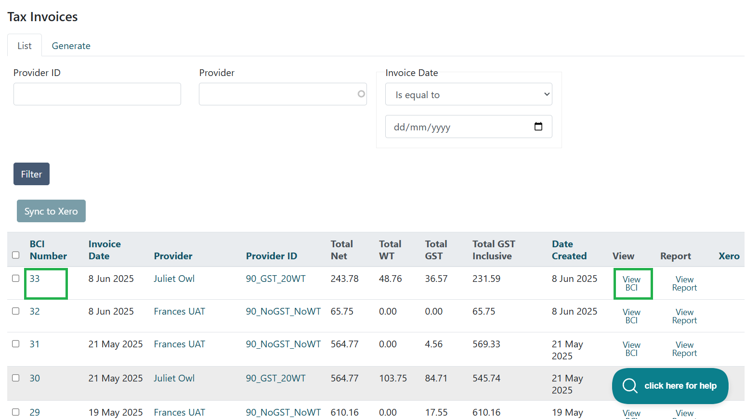Image resolution: width=745 pixels, height=419 pixels.
Task: Open BCI number 30 link
Action: 35,378
